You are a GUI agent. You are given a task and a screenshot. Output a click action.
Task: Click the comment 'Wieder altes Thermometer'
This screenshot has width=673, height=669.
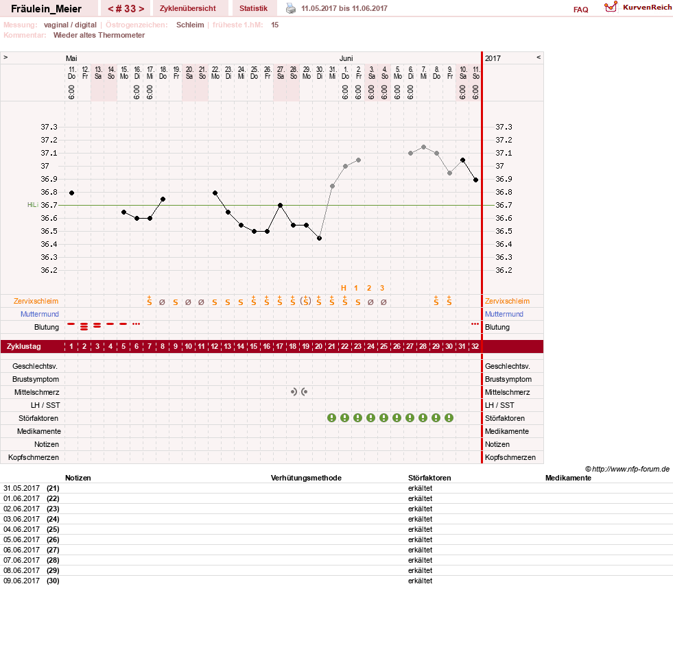99,35
